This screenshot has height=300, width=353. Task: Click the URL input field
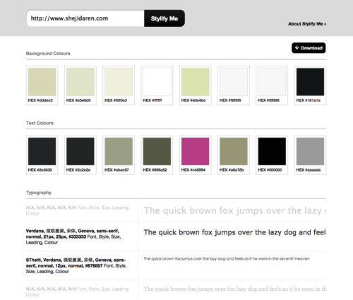(85, 18)
